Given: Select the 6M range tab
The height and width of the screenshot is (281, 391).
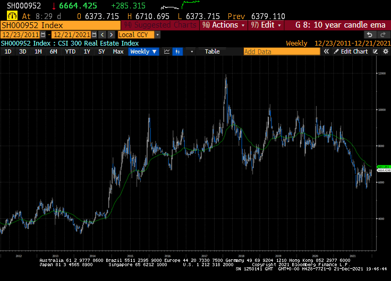Looking at the screenshot, I should coord(53,51).
